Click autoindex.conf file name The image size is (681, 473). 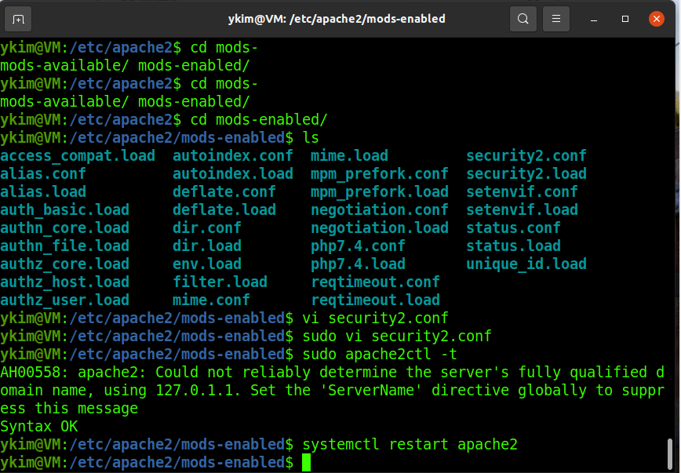coord(233,156)
